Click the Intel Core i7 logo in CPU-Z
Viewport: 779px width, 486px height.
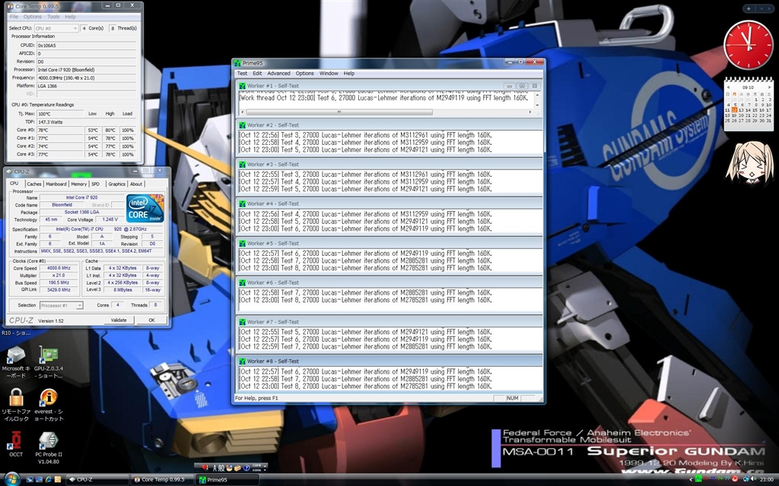click(145, 209)
